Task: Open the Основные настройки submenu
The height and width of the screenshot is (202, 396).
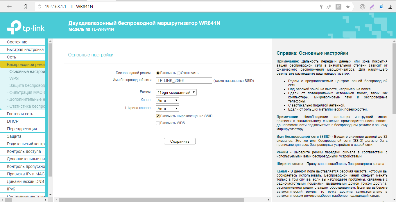Action: pos(23,71)
